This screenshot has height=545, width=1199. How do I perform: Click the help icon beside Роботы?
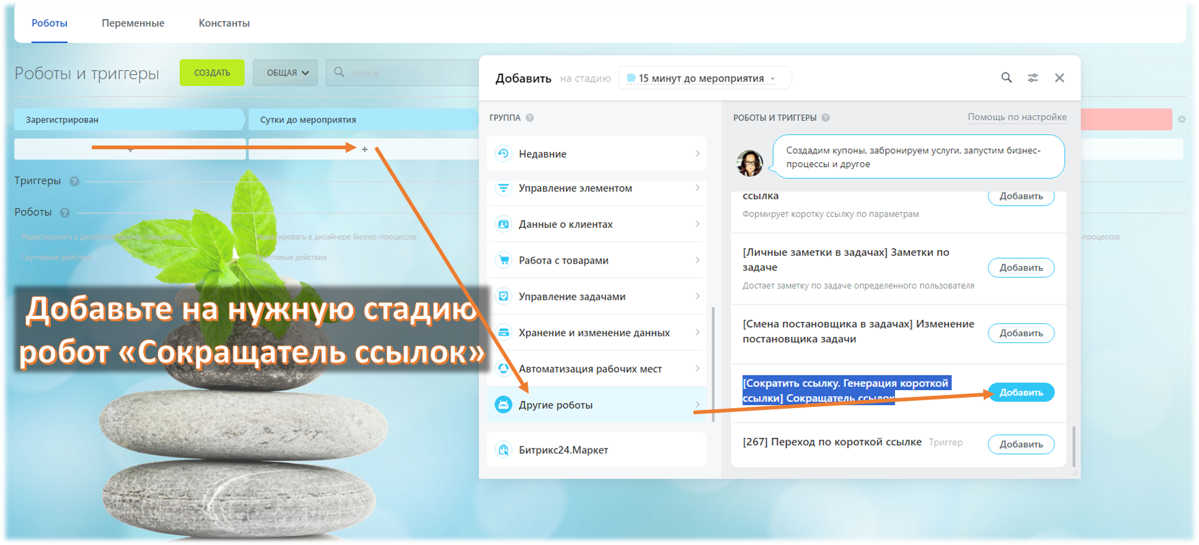point(65,212)
